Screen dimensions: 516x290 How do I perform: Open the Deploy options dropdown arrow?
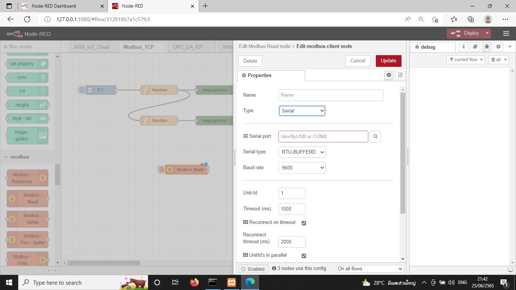pyautogui.click(x=487, y=33)
